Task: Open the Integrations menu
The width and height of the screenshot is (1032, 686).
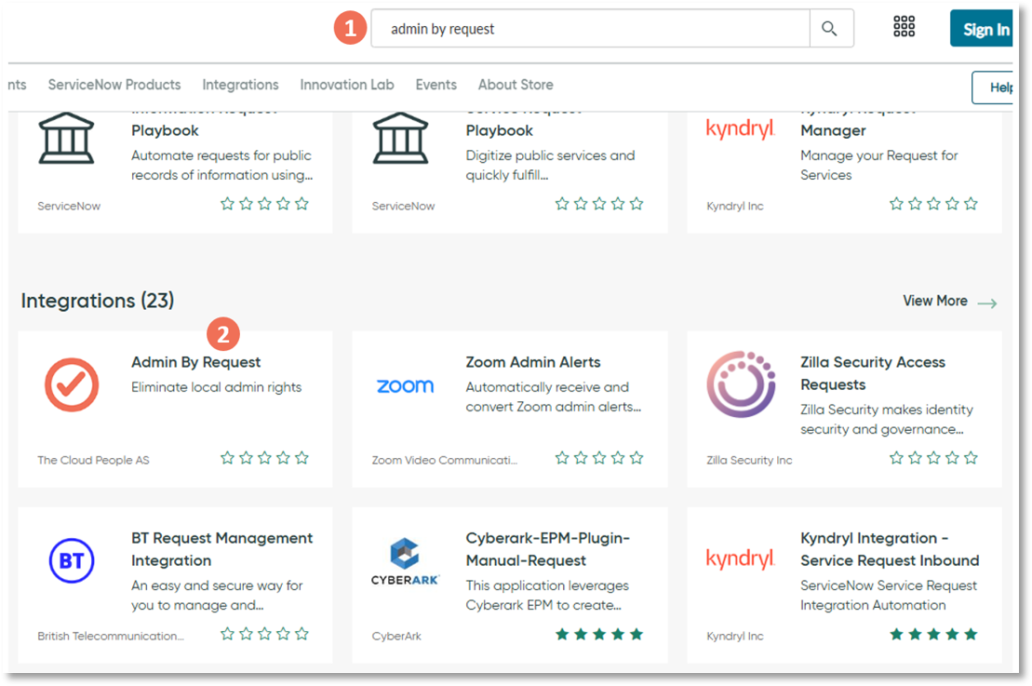Action: click(x=240, y=85)
